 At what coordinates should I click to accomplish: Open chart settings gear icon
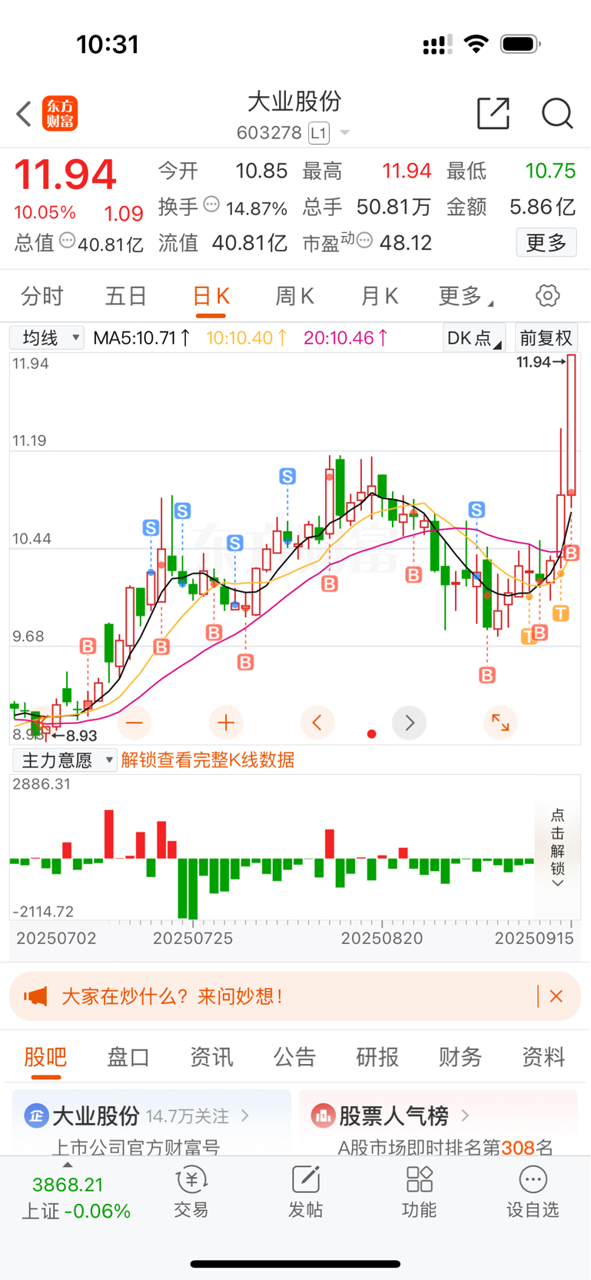pos(547,296)
